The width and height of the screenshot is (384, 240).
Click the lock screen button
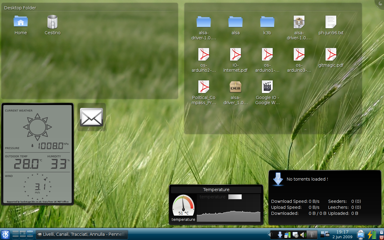pos(381,232)
